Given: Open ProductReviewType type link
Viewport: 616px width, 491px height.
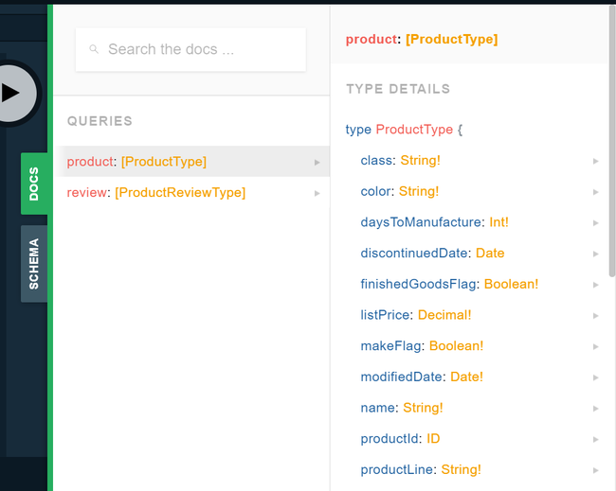Looking at the screenshot, I should point(180,192).
